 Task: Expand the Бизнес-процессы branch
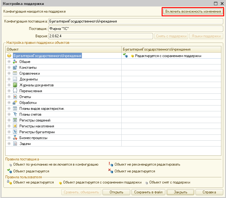pyautogui.click(x=9, y=138)
